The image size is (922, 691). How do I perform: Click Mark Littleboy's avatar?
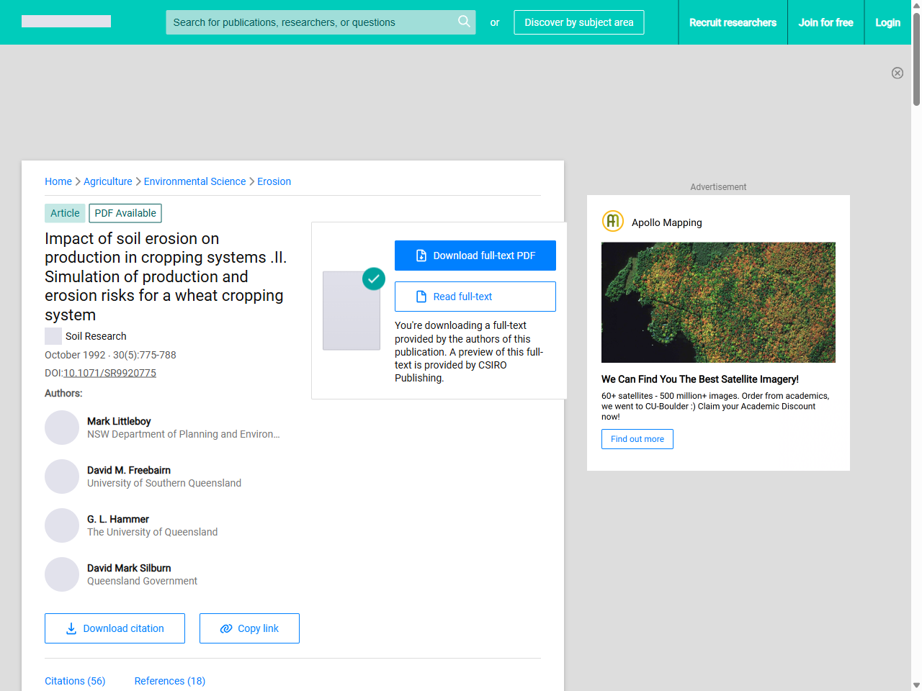[62, 428]
